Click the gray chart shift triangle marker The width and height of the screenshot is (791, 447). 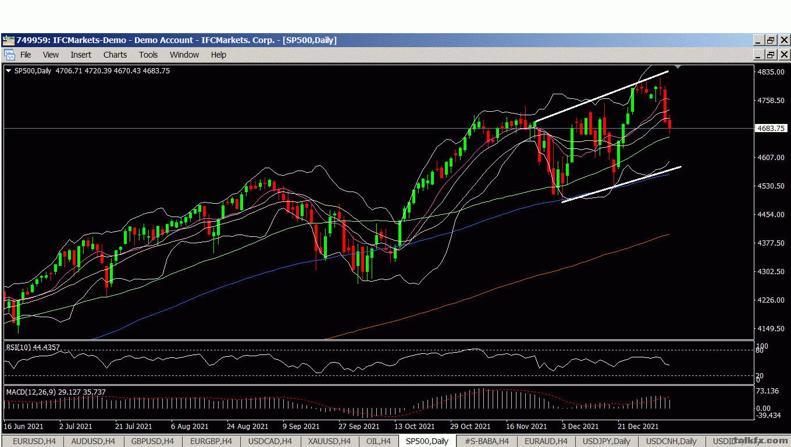(678, 68)
